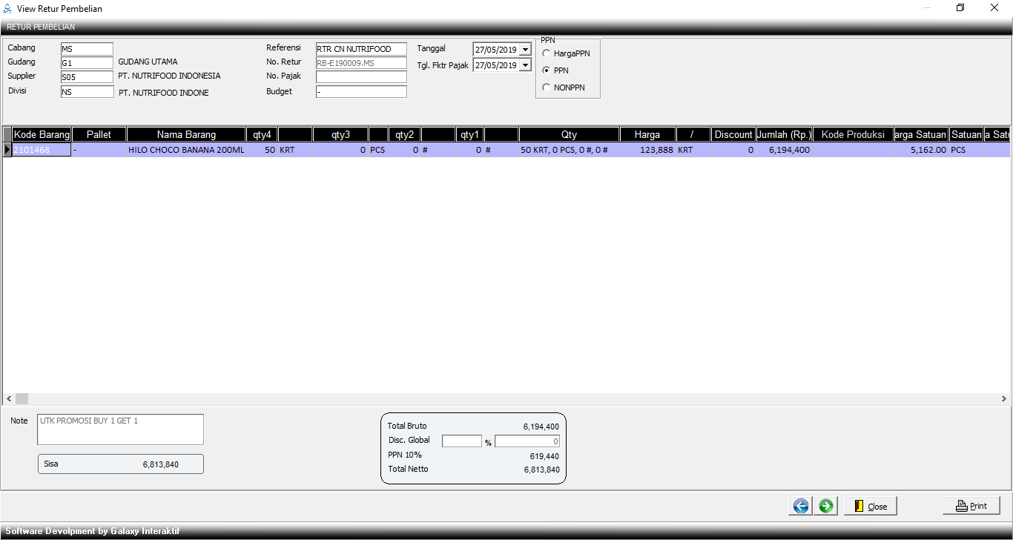Click the green forward arrow icon
Screen dimensions: 1013x540
pos(825,506)
